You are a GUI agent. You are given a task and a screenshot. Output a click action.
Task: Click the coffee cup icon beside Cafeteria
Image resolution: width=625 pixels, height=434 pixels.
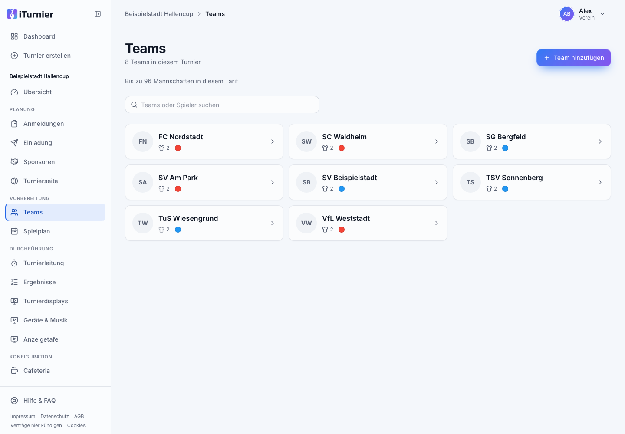point(14,371)
